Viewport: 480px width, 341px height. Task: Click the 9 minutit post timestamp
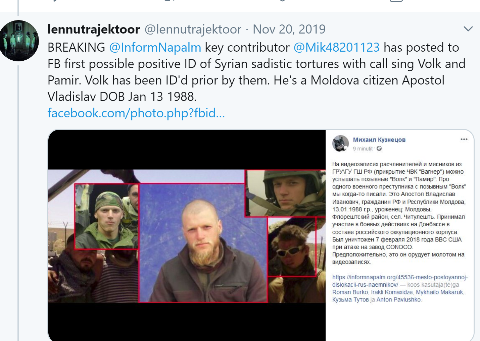coord(363,149)
